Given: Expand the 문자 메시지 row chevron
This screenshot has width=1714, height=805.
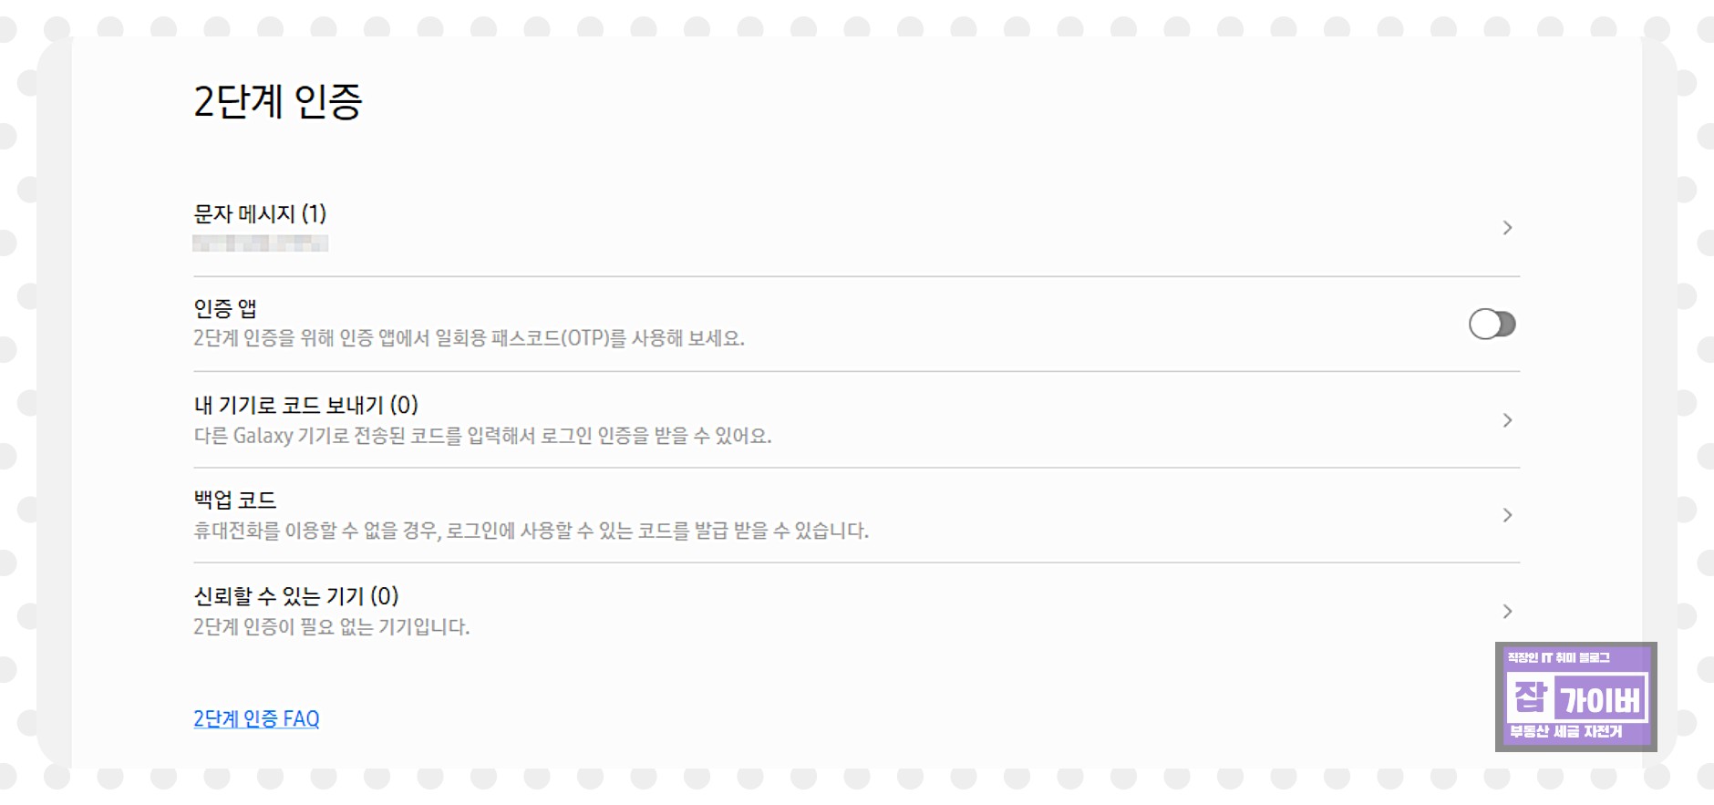Looking at the screenshot, I should pyautogui.click(x=1509, y=228).
